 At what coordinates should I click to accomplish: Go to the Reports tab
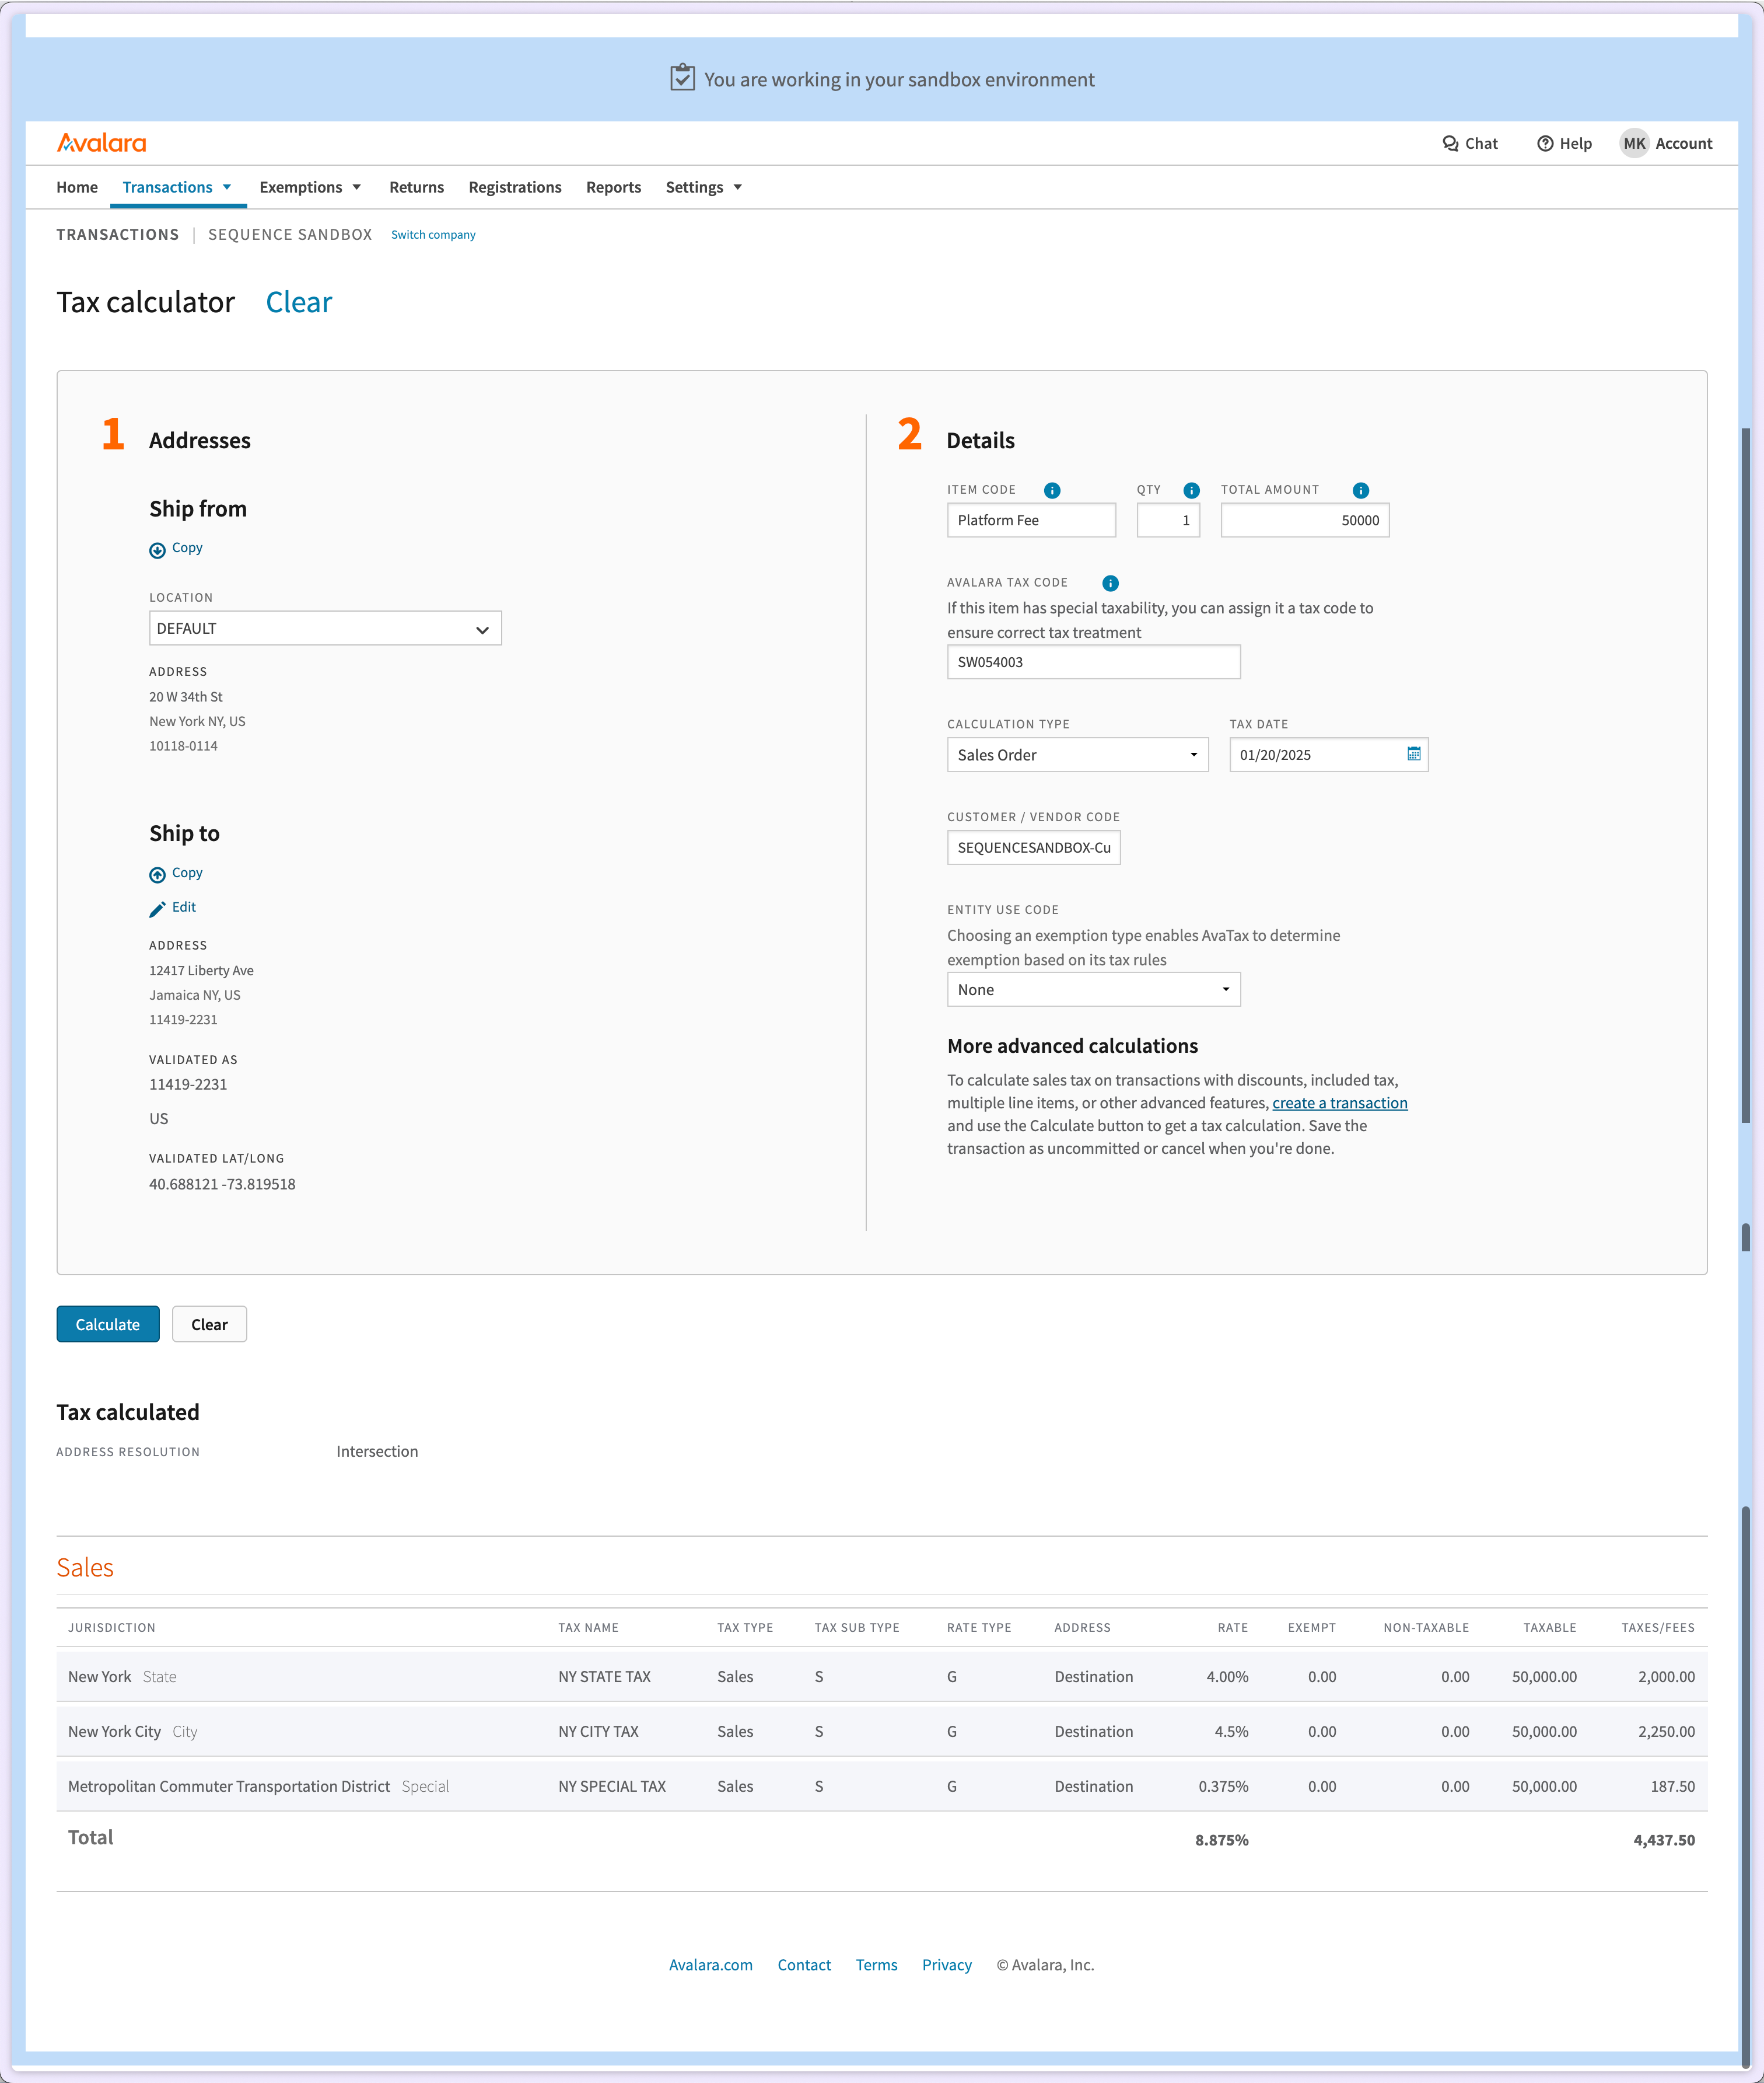613,187
